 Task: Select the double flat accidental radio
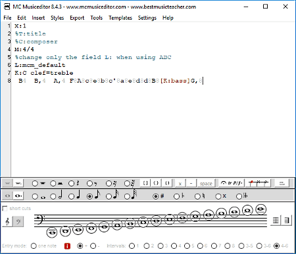click(239, 196)
